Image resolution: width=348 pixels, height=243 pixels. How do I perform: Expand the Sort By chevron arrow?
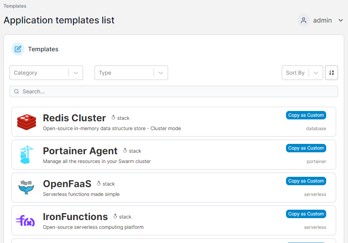(316, 73)
